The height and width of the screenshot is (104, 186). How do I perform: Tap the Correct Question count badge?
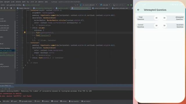156,26
